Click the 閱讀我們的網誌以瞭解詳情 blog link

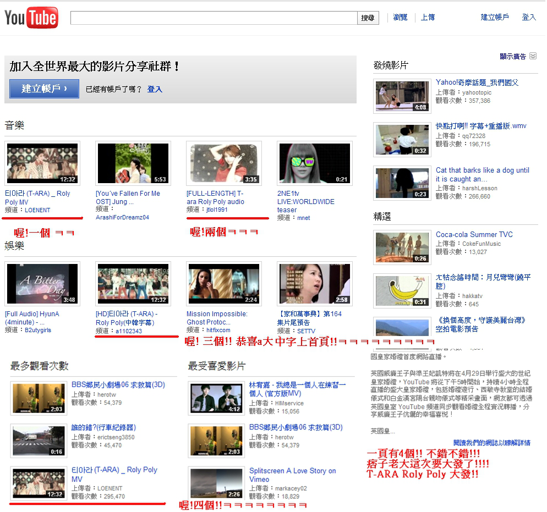click(491, 443)
